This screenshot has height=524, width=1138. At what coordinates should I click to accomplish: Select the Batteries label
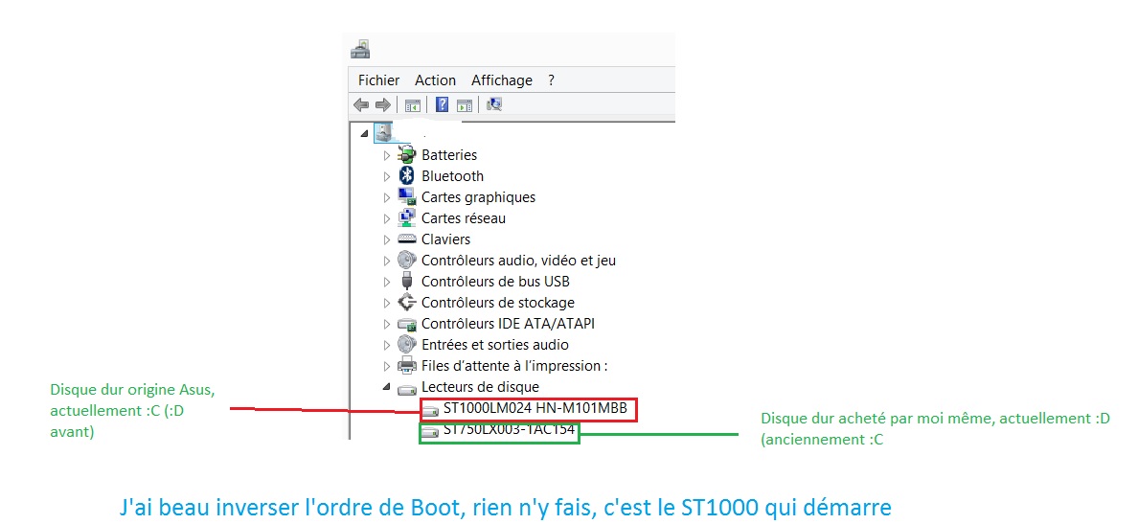click(449, 154)
